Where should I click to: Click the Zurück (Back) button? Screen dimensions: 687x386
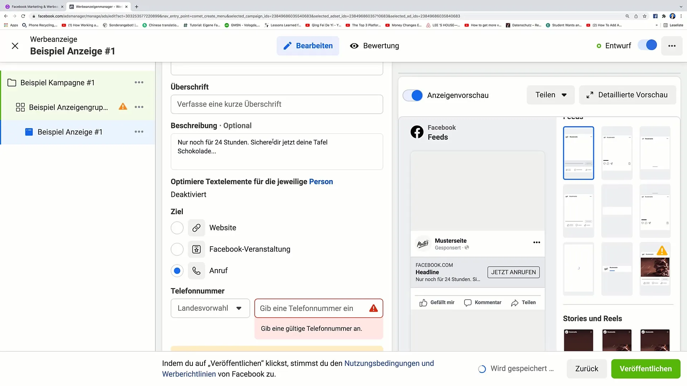pos(587,368)
